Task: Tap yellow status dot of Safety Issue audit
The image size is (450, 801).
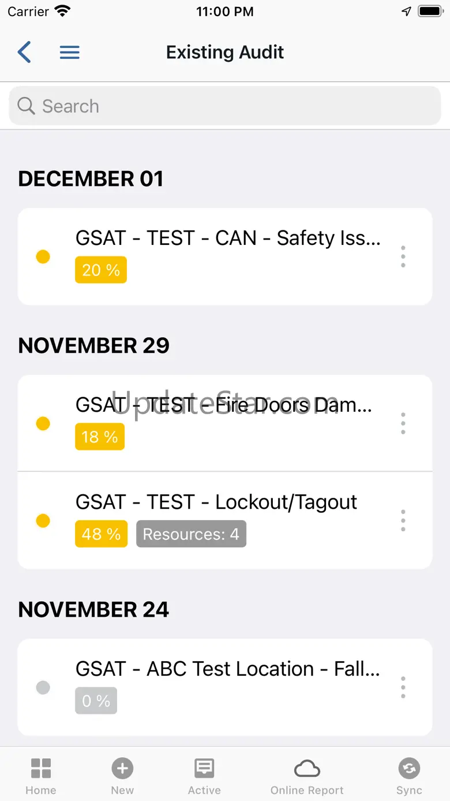Action: pos(43,256)
